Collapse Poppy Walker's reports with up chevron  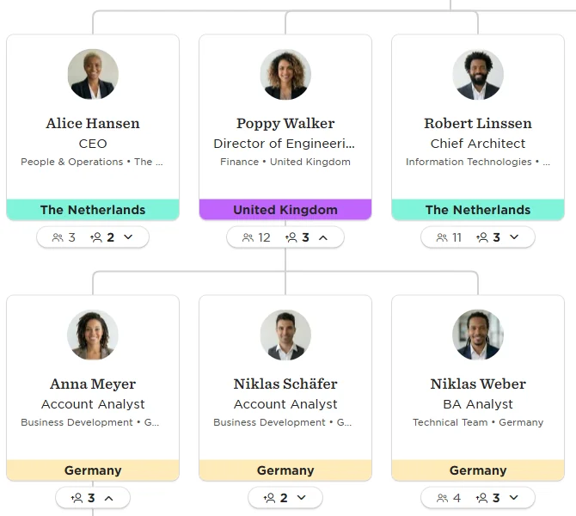click(x=323, y=237)
